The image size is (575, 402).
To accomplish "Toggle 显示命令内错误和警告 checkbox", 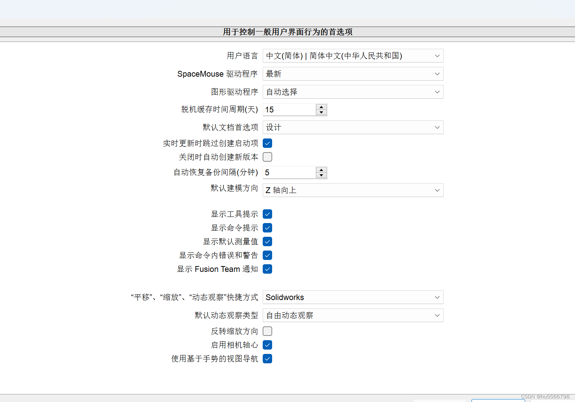I will [267, 255].
